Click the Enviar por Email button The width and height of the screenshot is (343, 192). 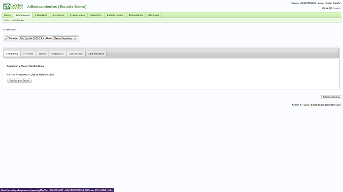(x=19, y=81)
